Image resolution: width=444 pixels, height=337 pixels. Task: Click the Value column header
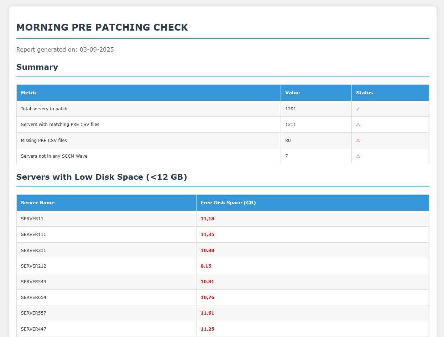[292, 93]
